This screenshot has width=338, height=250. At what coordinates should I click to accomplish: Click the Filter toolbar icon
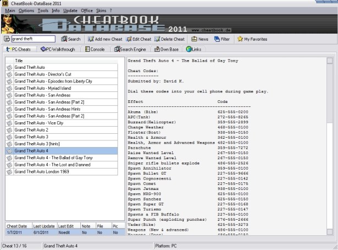tap(217, 39)
